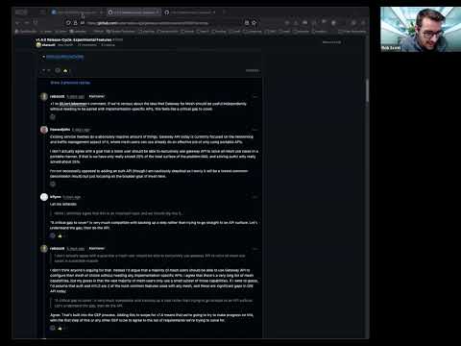Open the rightmost bookmarks bar folder
The image size is (461, 346).
point(352,32)
